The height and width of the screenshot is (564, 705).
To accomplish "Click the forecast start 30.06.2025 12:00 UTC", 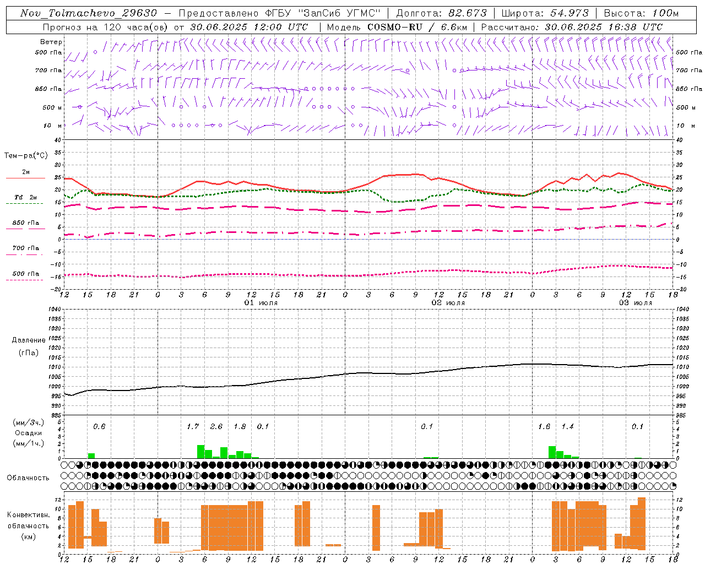I will pyautogui.click(x=249, y=27).
